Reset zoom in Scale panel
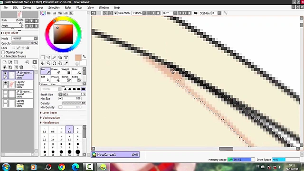The image size is (304, 171). coord(36,21)
